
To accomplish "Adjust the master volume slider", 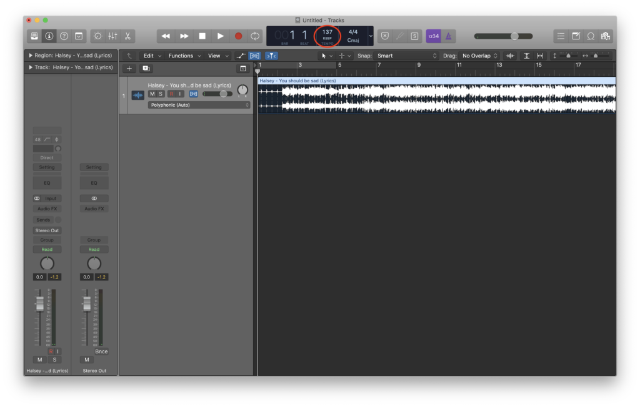I will tap(504, 36).
